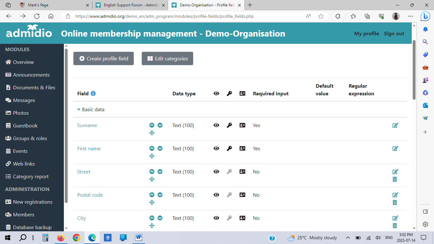Click move-down arrow for Postal code field
434x244 pixels.
(160, 195)
